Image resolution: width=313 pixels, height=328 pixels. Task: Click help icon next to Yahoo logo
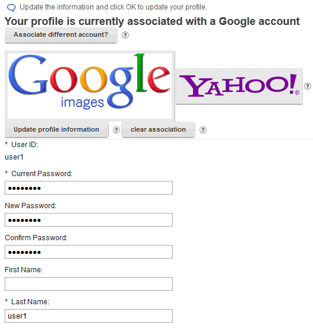(307, 86)
